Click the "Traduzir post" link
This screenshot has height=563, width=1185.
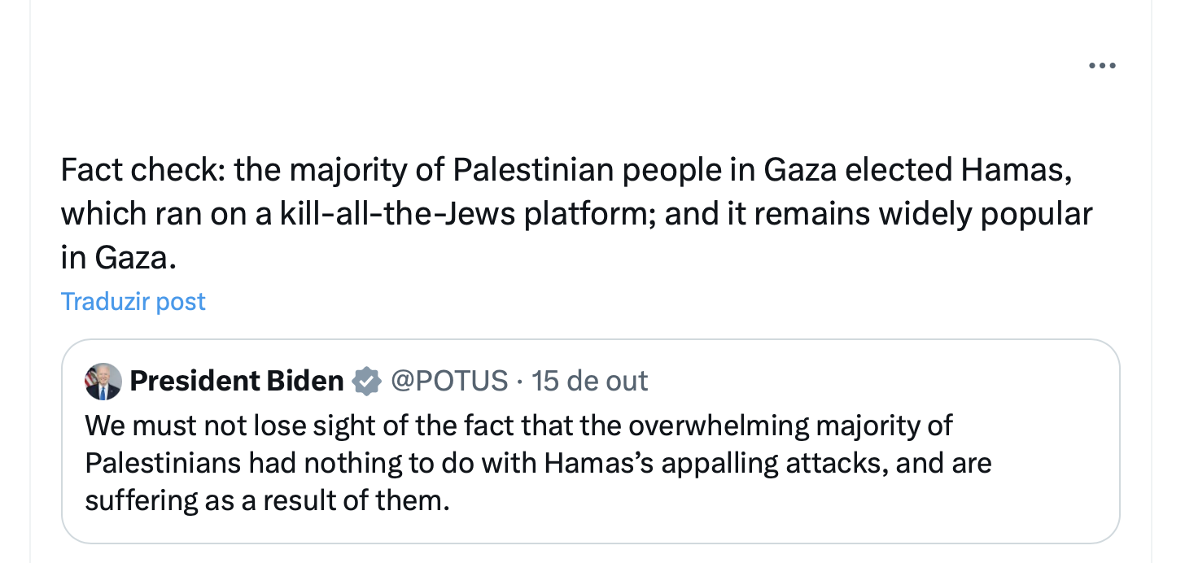(133, 302)
